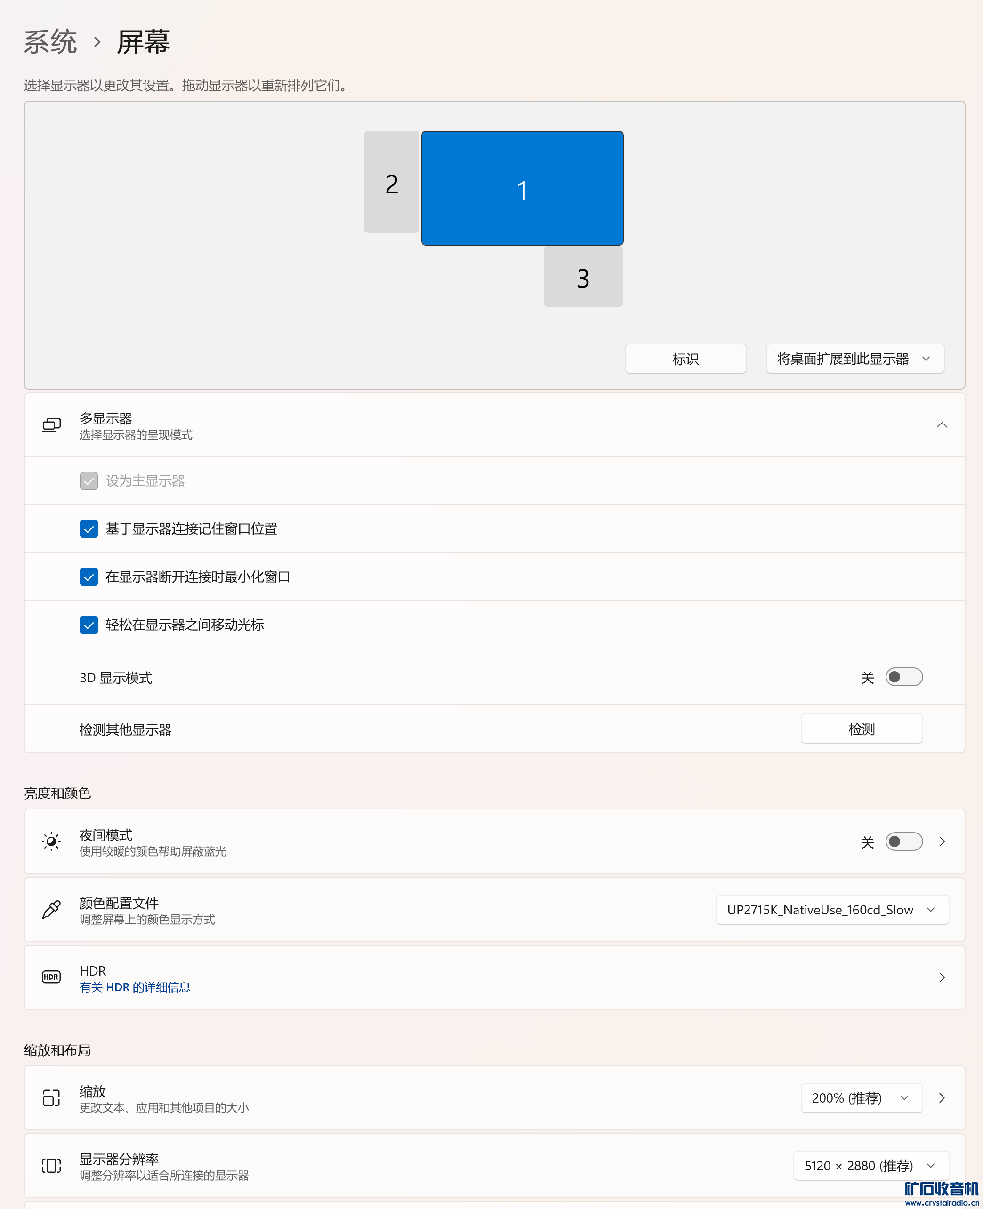Click the display resolution icon
The image size is (983, 1209).
[x=51, y=1166]
